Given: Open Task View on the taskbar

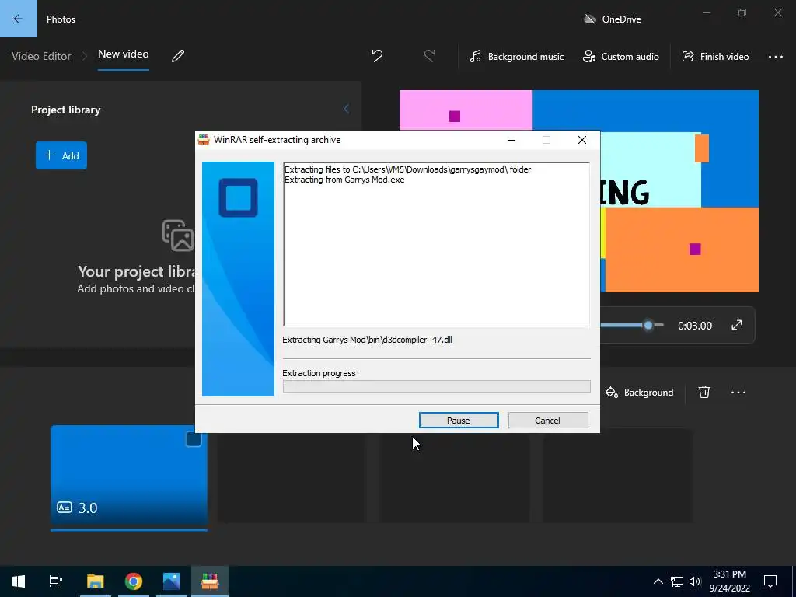Looking at the screenshot, I should [56, 581].
